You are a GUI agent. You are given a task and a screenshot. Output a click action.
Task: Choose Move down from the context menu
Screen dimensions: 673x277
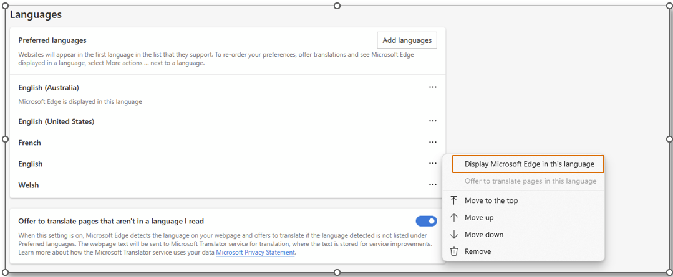(x=523, y=235)
